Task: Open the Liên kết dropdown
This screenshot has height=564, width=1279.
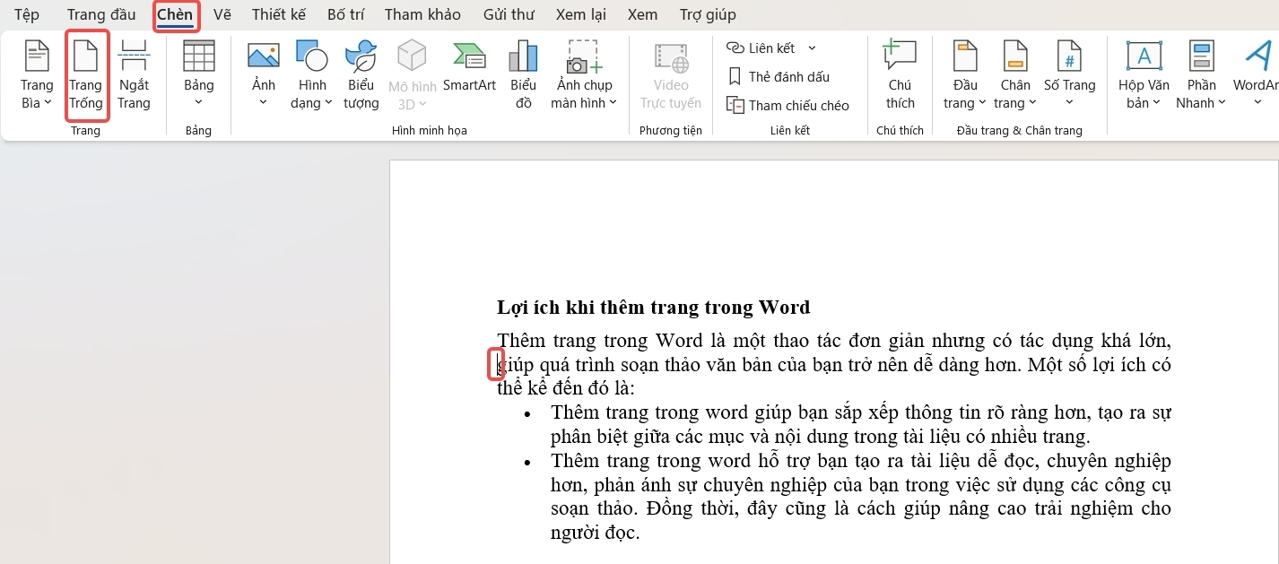Action: pyautogui.click(x=811, y=48)
